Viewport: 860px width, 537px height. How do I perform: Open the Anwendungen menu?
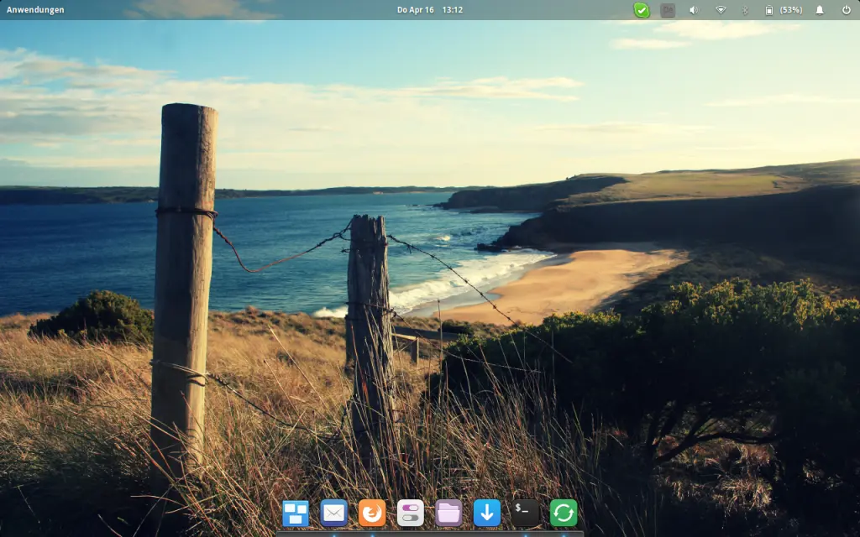coord(34,9)
